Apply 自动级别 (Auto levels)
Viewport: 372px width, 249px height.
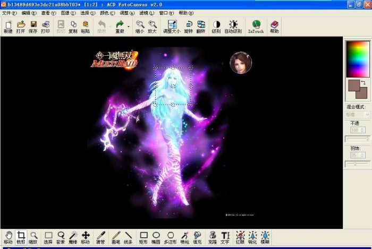click(x=233, y=27)
